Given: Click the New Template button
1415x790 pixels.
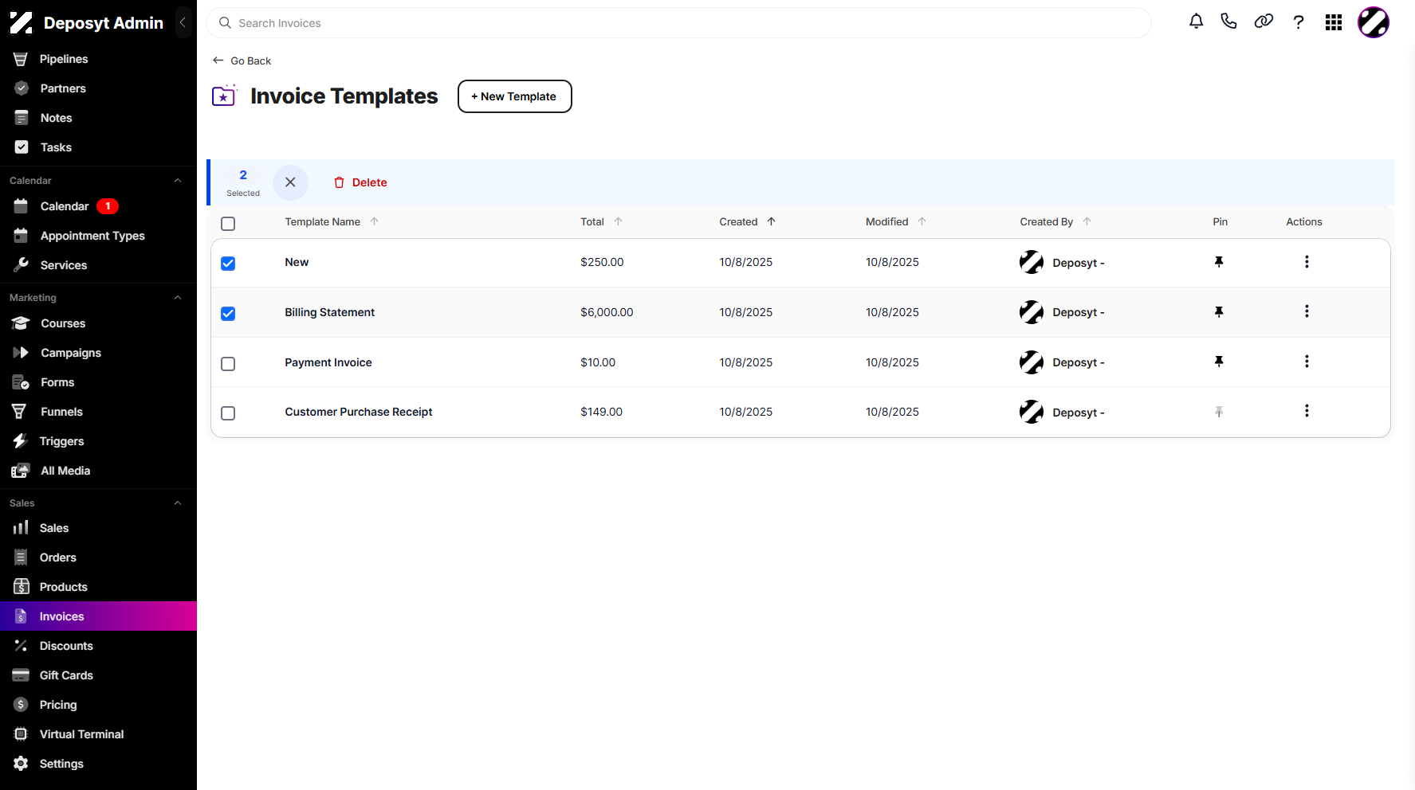Looking at the screenshot, I should 514,96.
